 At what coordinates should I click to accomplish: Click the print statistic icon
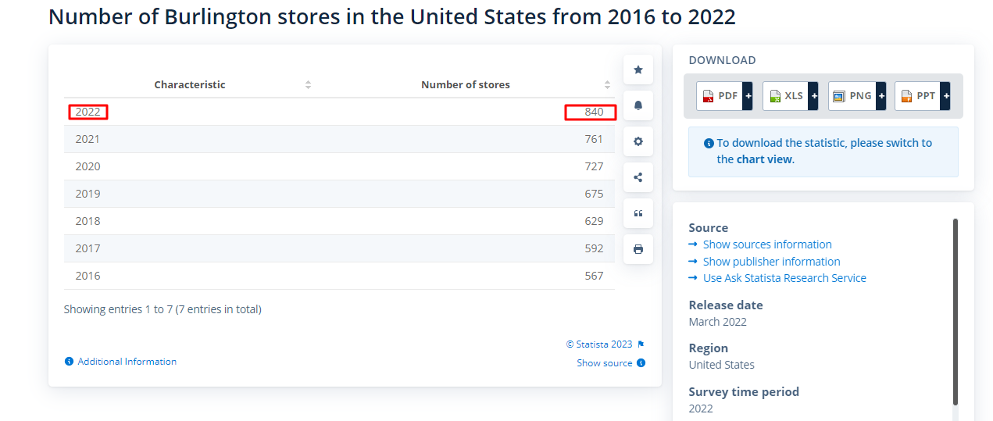(638, 249)
